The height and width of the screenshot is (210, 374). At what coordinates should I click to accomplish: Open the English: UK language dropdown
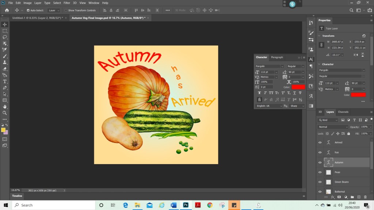tap(269, 106)
